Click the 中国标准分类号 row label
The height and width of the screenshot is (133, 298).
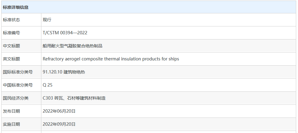[x=18, y=85]
